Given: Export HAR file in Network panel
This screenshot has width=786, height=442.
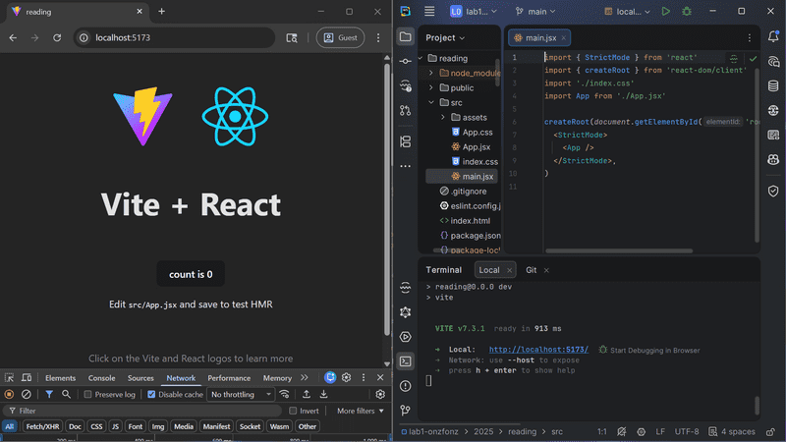Looking at the screenshot, I should point(324,395).
